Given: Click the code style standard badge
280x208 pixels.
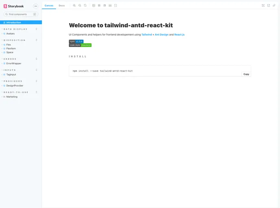Looking at the screenshot, I should click(80, 45).
